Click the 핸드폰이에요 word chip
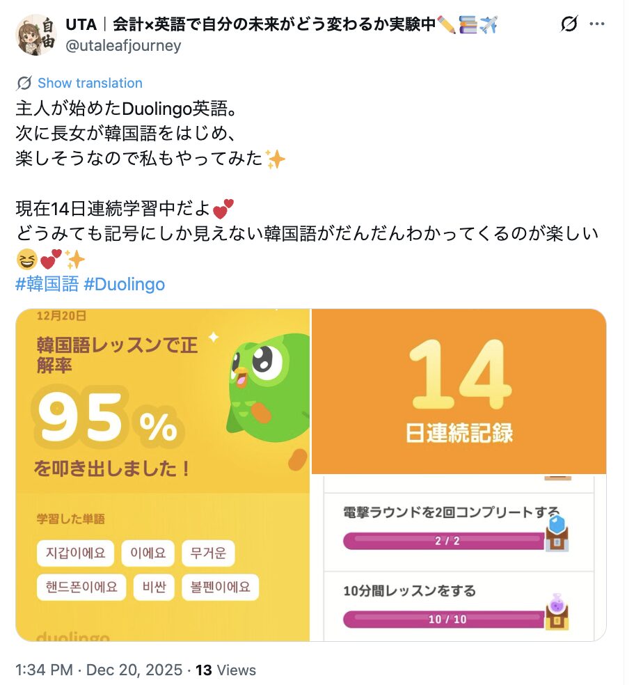This screenshot has height=685, width=643. click(x=81, y=587)
